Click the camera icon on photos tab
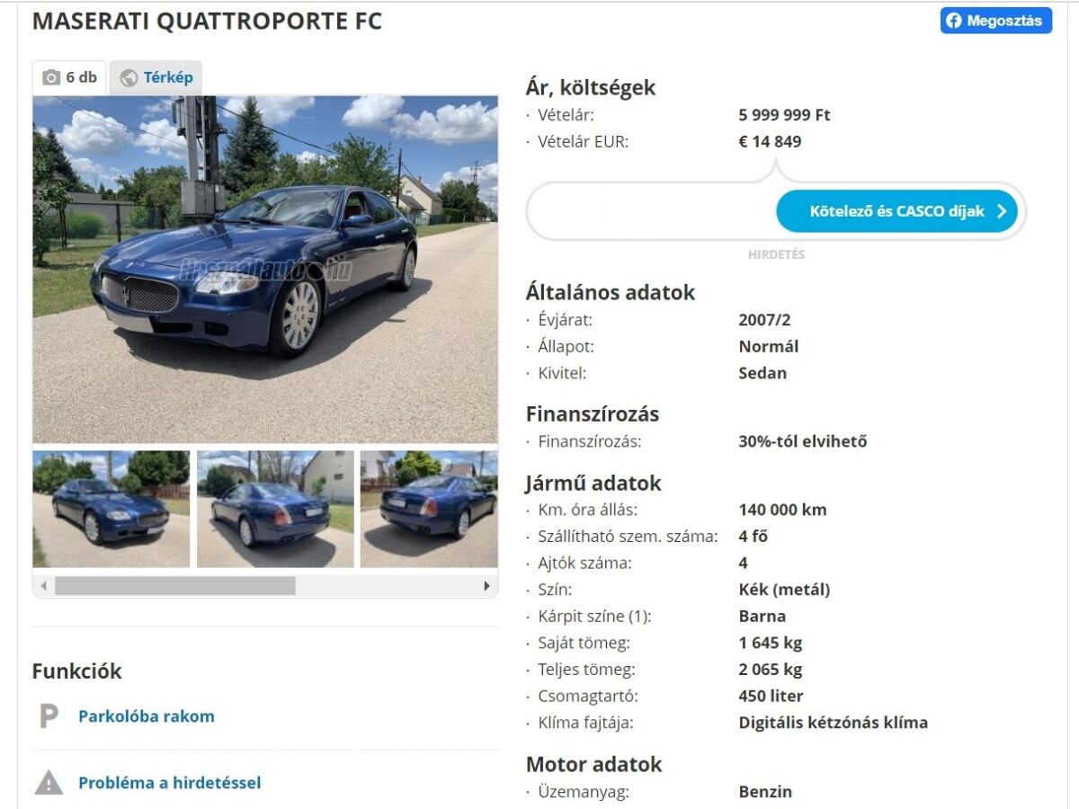1079x809 pixels. 52,77
